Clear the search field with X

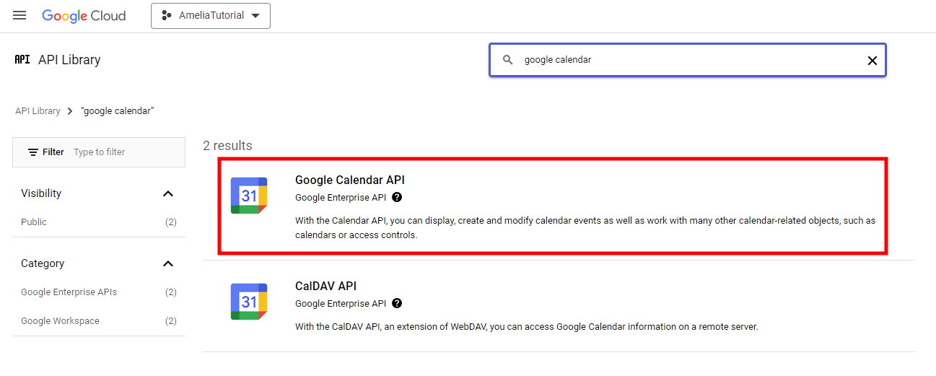[872, 61]
